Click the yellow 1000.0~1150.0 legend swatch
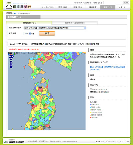 click(91, 112)
